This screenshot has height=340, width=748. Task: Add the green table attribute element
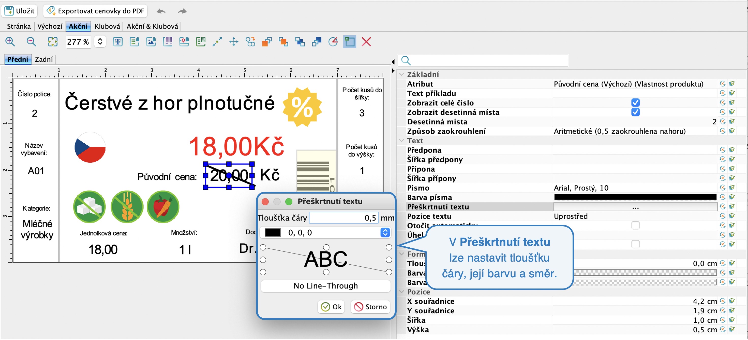coord(201,42)
